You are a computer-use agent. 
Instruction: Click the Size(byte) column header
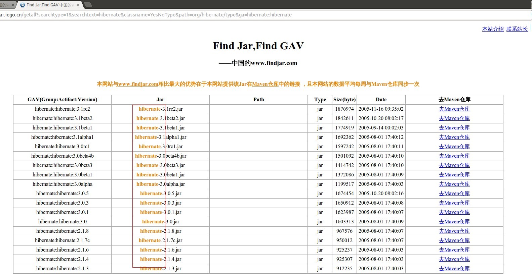click(x=344, y=100)
